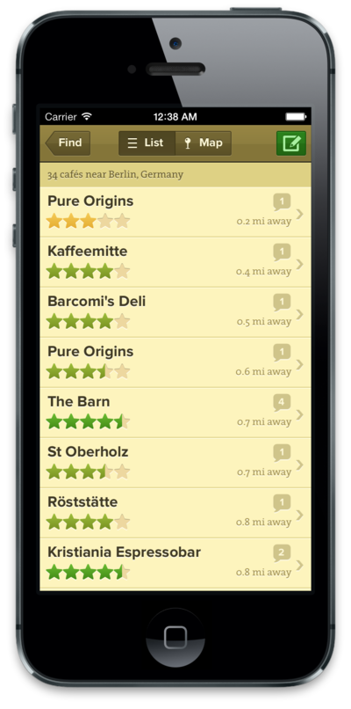Click Kristiania Espressobar comment count bubble
Viewport: 351px width, 709px height.
tap(282, 553)
